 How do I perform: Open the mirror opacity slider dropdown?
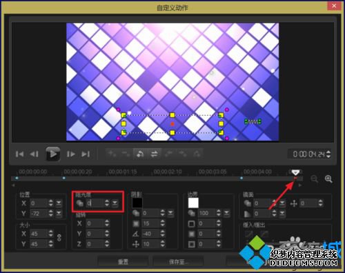pos(282,203)
